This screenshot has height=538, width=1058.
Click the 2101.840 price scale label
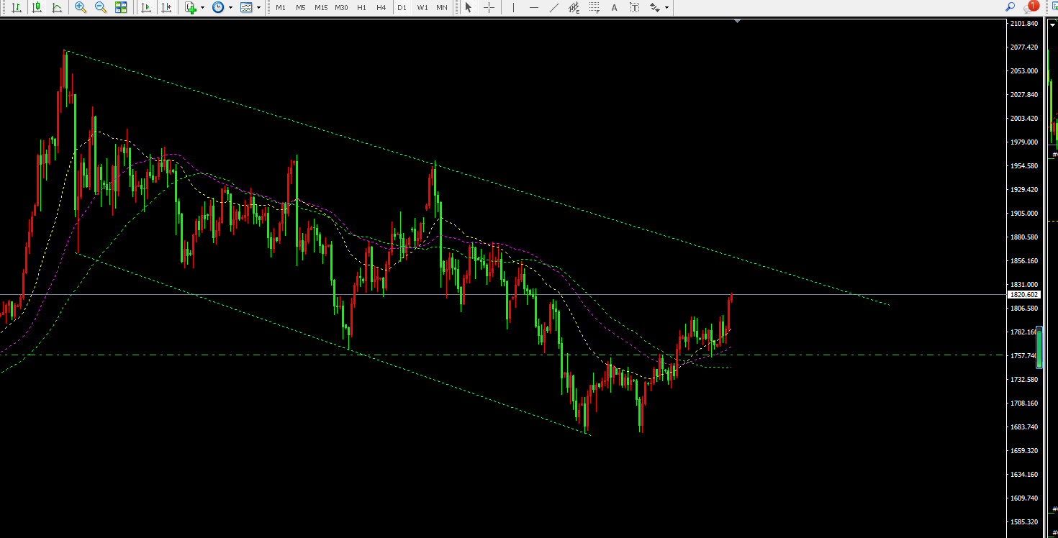click(x=1024, y=24)
